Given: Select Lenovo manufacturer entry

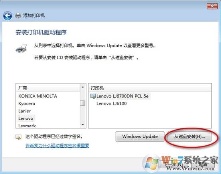Looking at the screenshot, I should click(26, 118).
